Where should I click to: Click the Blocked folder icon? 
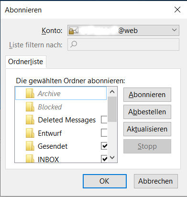click(30, 107)
